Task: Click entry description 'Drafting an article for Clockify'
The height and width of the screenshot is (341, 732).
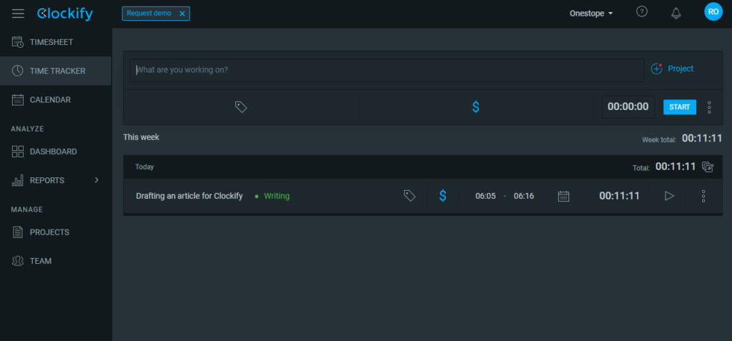Action: [x=189, y=196]
